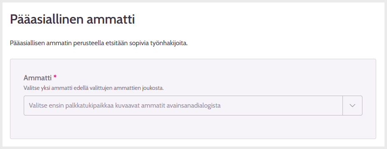Click the divider beside the dropdown chevron
Viewport: 387px width, 149px height.
pos(343,106)
